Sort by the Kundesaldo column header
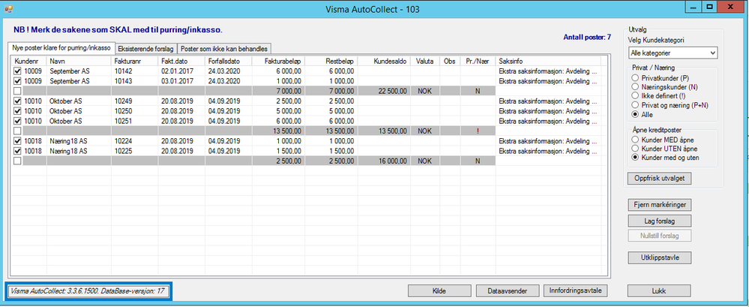The width and height of the screenshot is (749, 307). tap(384, 62)
